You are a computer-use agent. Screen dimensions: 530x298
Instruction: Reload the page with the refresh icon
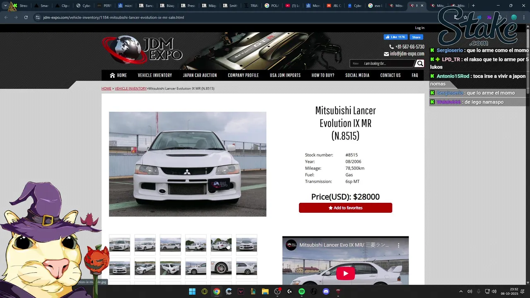(x=26, y=17)
